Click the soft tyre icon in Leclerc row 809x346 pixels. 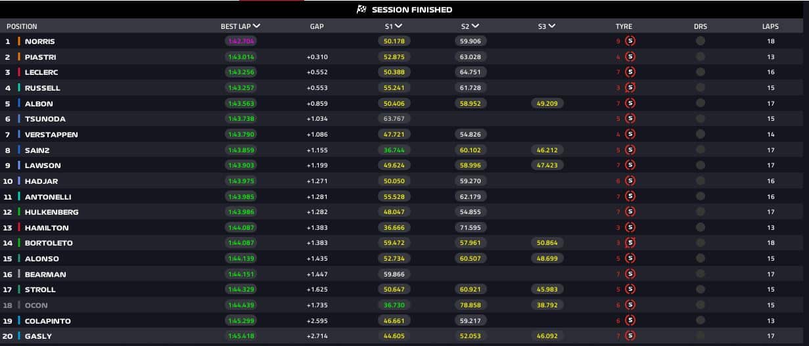tap(630, 72)
